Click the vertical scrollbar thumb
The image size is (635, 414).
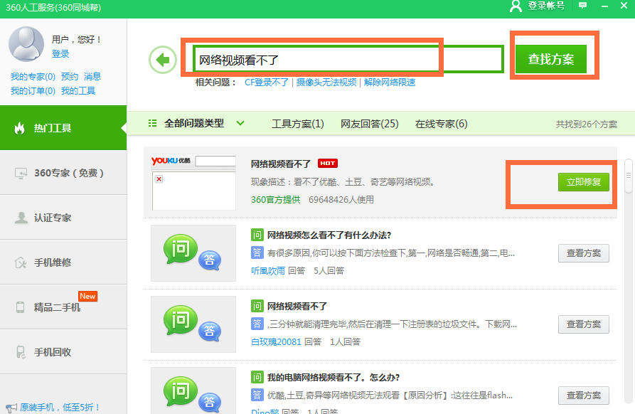(628, 176)
